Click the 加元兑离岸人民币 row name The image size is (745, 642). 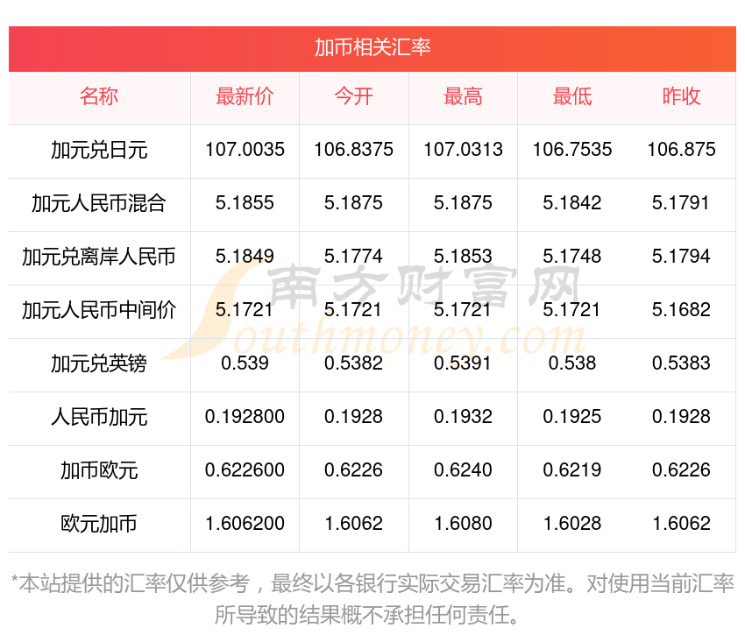click(99, 257)
